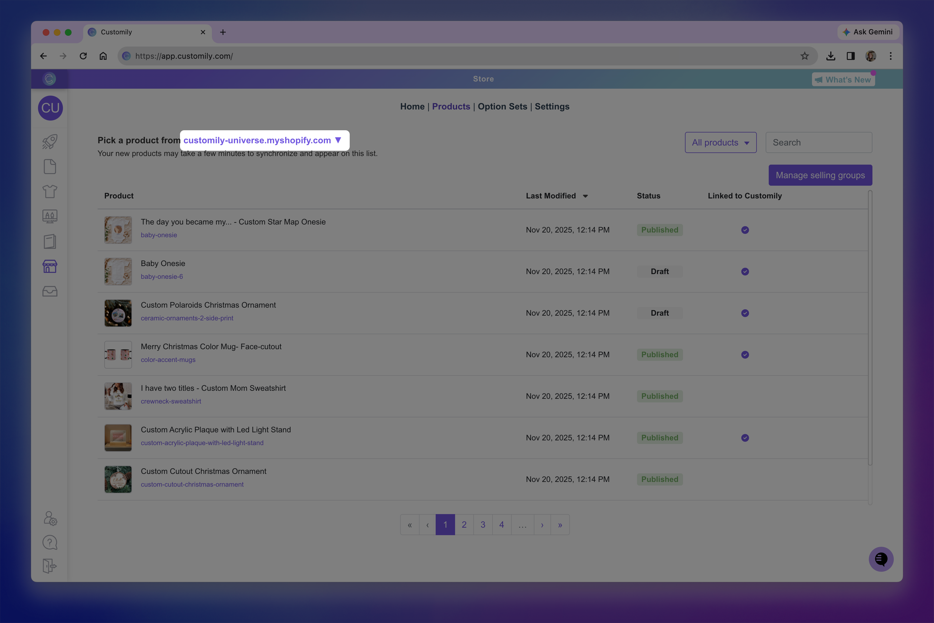934x623 pixels.
Task: Open the custom-cutout-christmas-ornament link
Action: coord(192,484)
